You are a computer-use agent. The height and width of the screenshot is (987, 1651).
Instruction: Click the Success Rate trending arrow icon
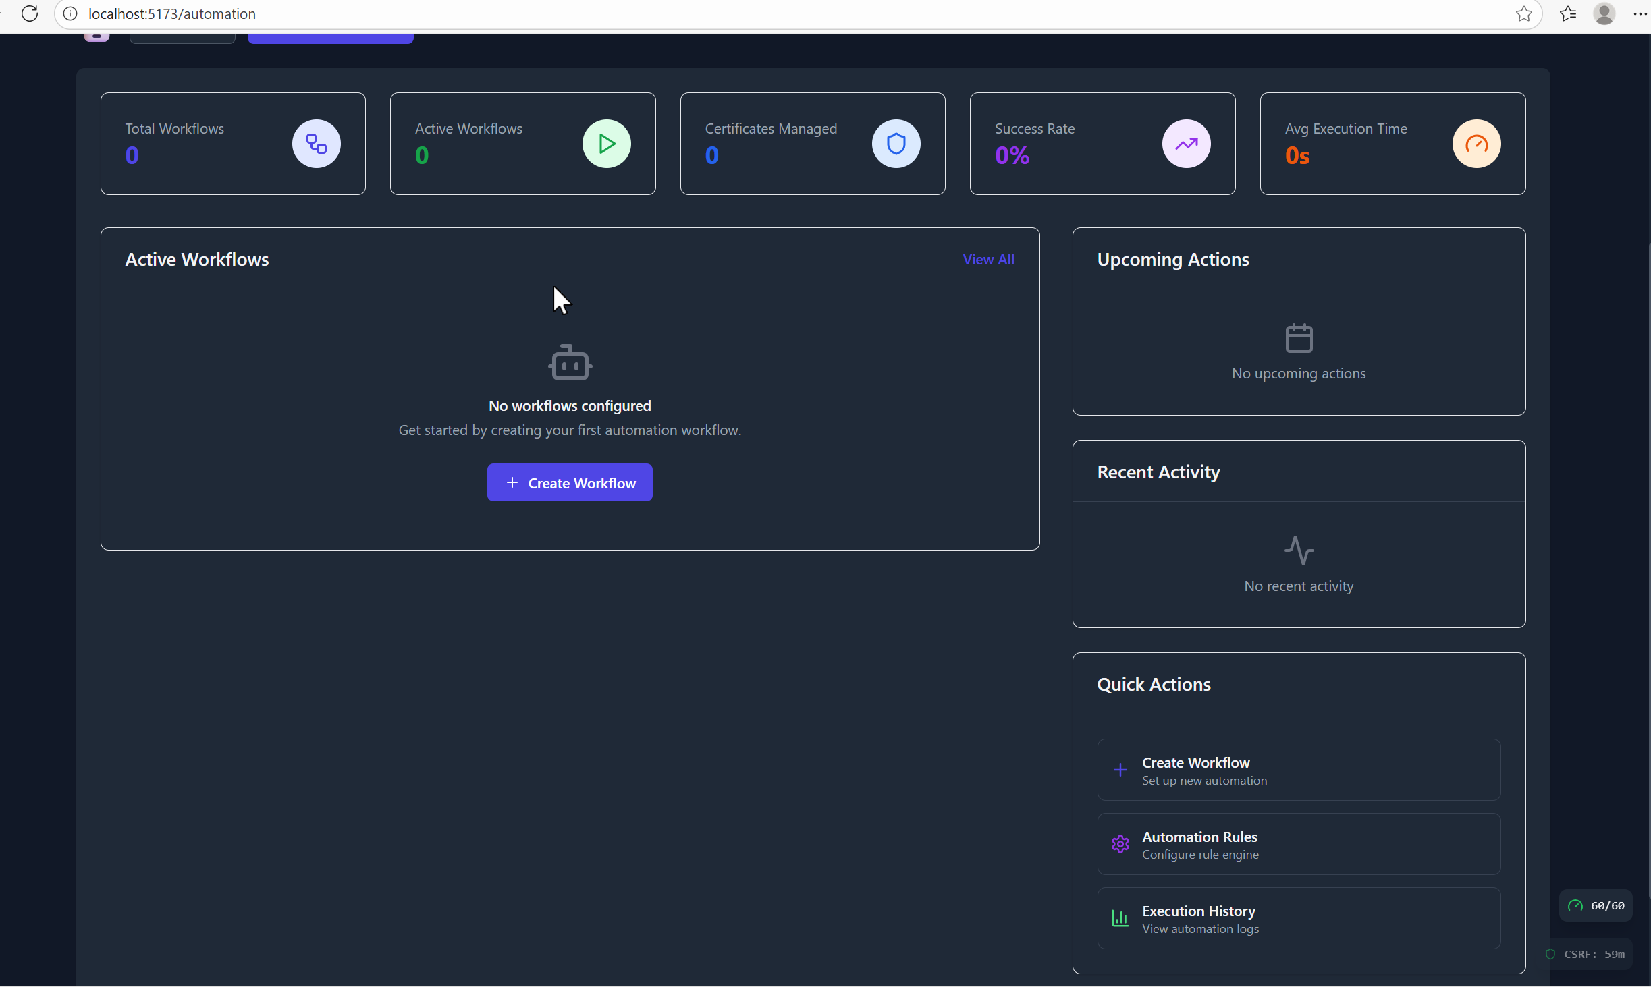1186,144
